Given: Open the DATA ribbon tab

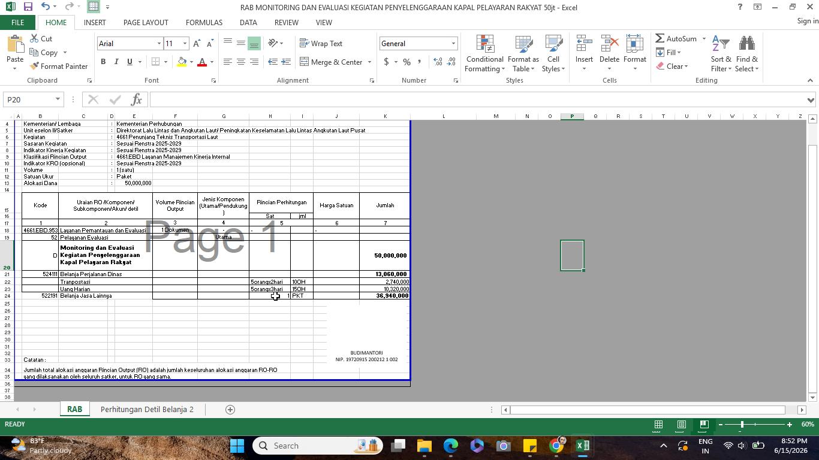Looking at the screenshot, I should coord(248,22).
